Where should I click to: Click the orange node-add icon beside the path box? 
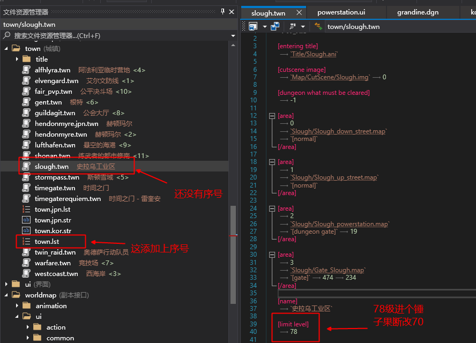coord(318,26)
